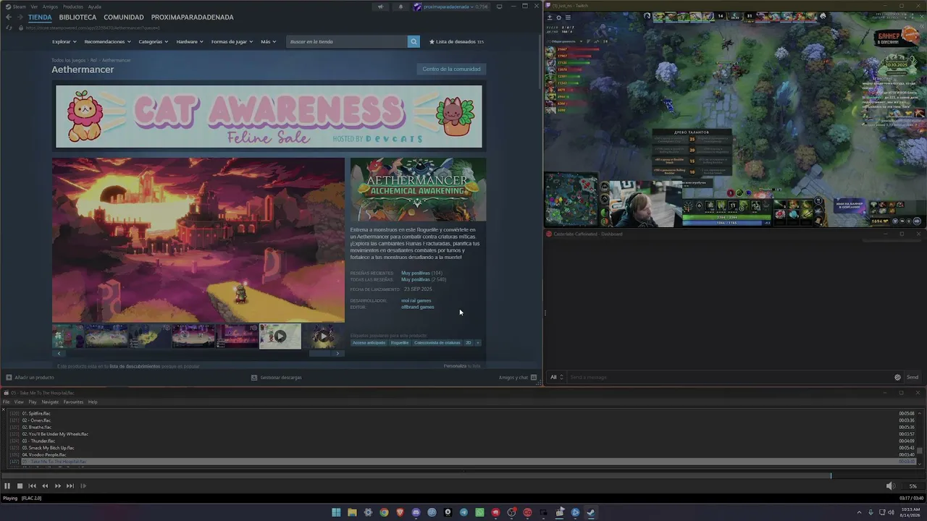Open Amigos y chat in Steam
Image resolution: width=927 pixels, height=521 pixels.
pos(517,377)
